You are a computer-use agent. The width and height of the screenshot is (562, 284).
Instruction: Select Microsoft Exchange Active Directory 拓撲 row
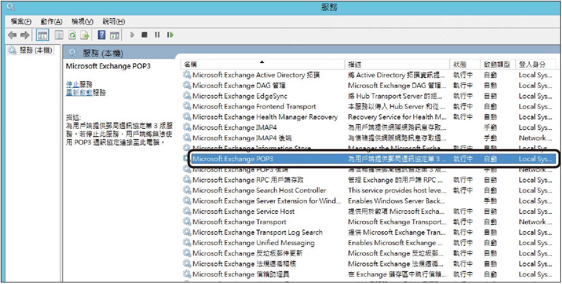369,75
